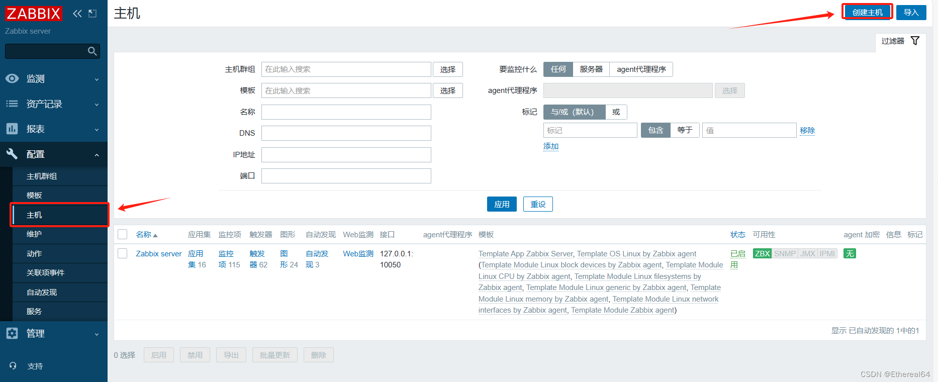Screen dimensions: 938x382
Task: Select 任何 monitoring option
Action: tap(558, 69)
